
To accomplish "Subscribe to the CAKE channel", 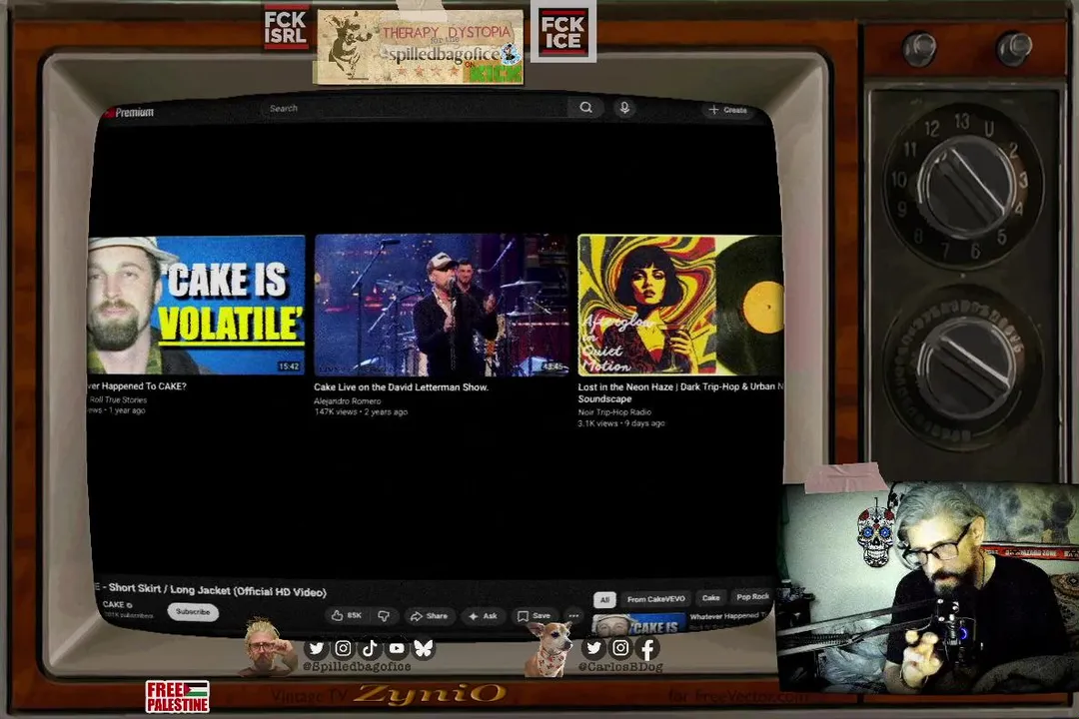I will [x=193, y=612].
